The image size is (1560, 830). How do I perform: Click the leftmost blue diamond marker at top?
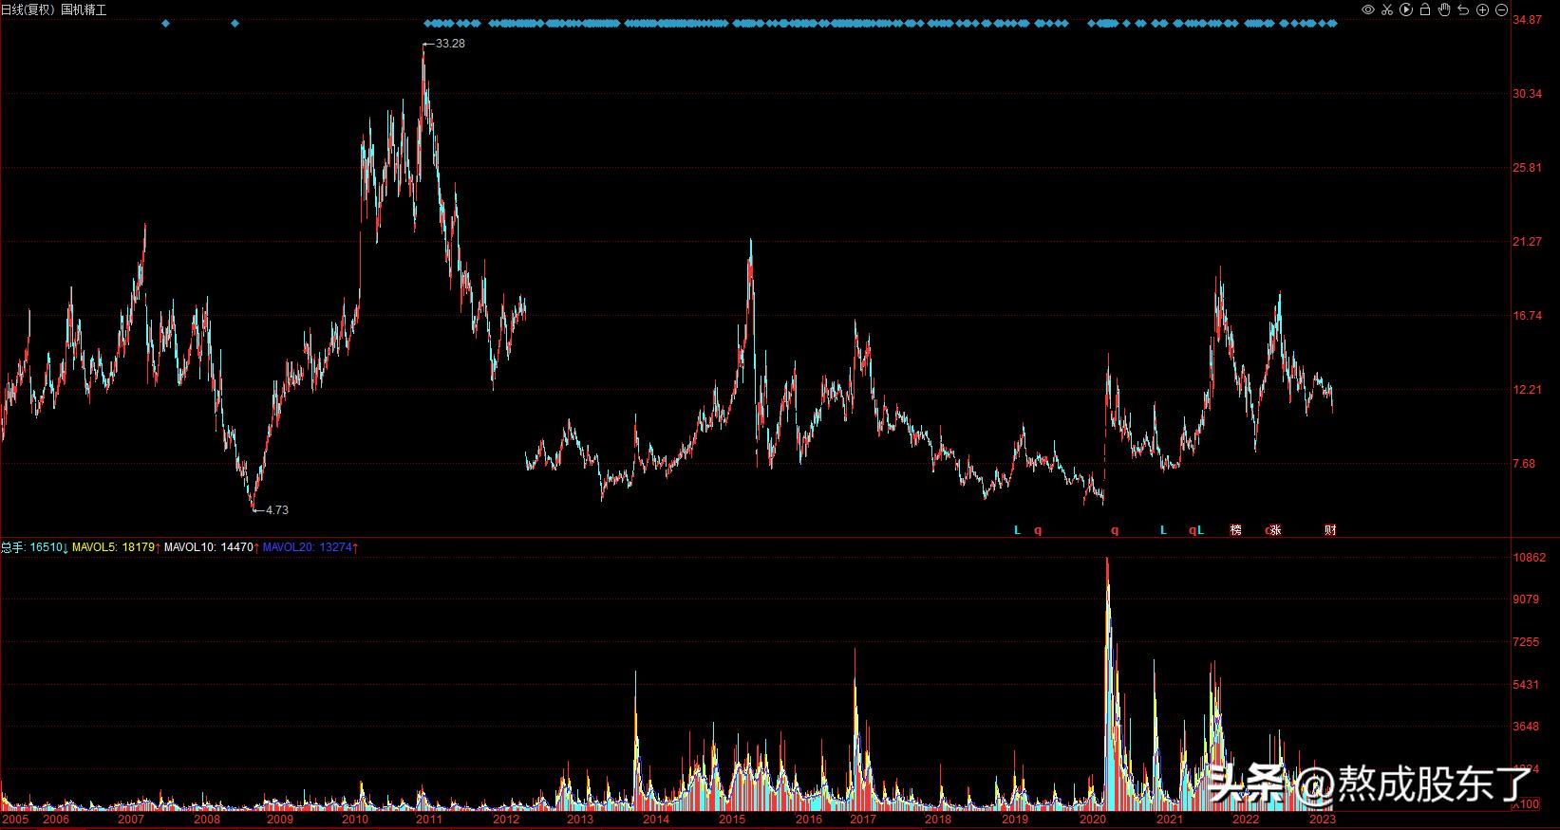[166, 24]
